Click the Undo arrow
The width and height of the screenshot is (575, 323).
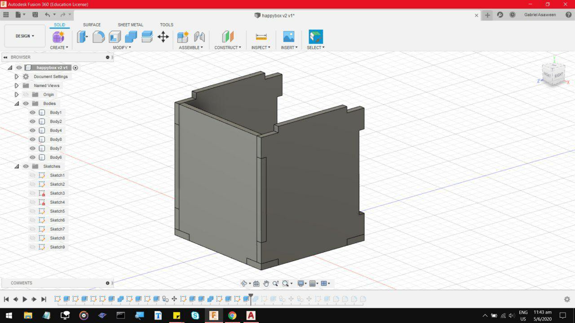48,15
